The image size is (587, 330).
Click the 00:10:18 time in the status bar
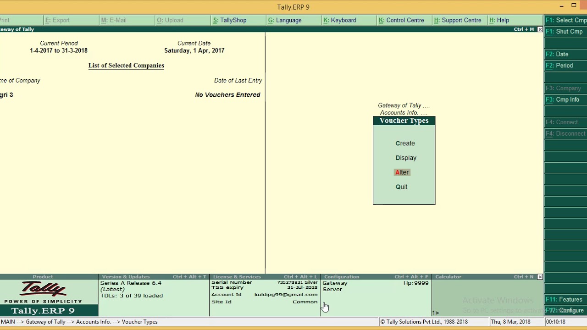click(x=555, y=322)
